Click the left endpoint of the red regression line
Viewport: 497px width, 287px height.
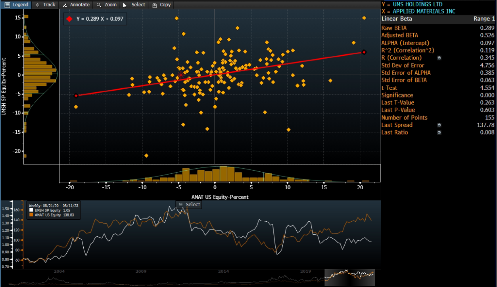point(76,95)
